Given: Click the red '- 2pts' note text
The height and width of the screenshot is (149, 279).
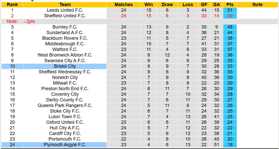Looking at the screenshot, I should pyautogui.click(x=29, y=22).
